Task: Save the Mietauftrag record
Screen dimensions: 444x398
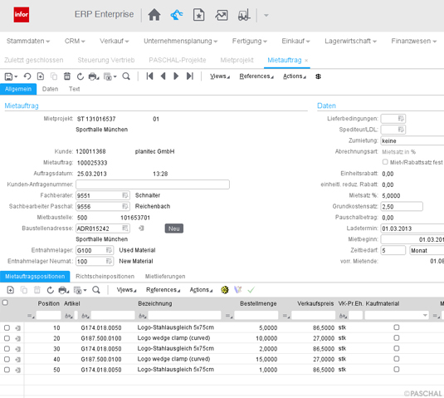Action: pos(9,76)
